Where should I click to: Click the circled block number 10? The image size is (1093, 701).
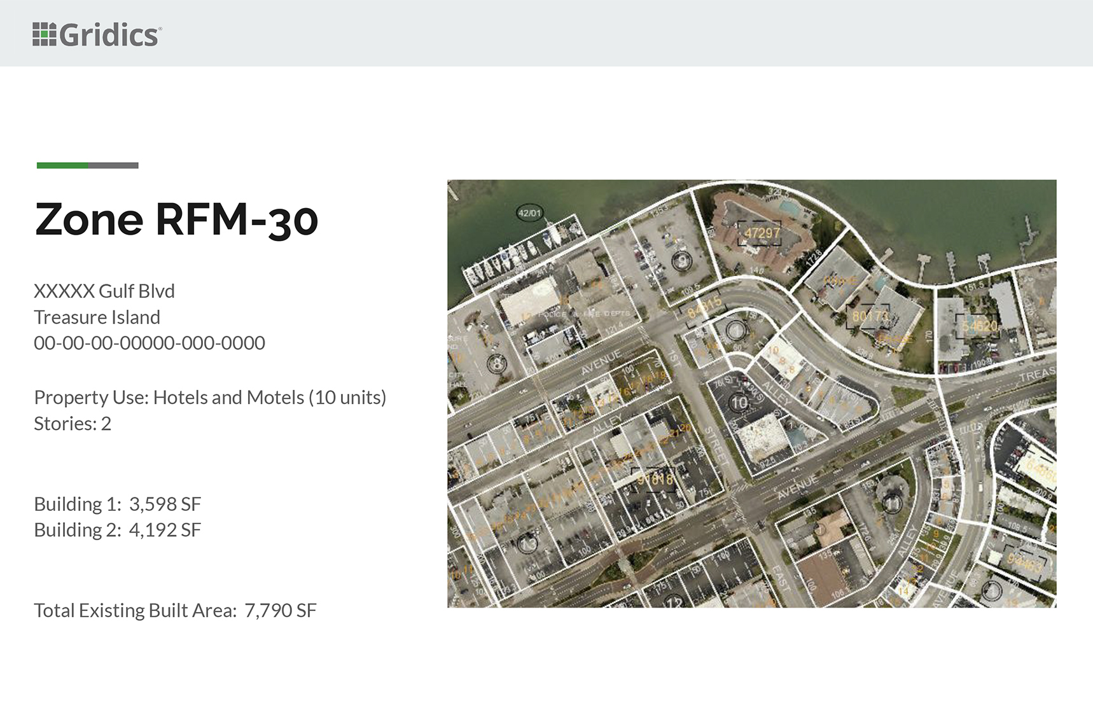[x=739, y=403]
